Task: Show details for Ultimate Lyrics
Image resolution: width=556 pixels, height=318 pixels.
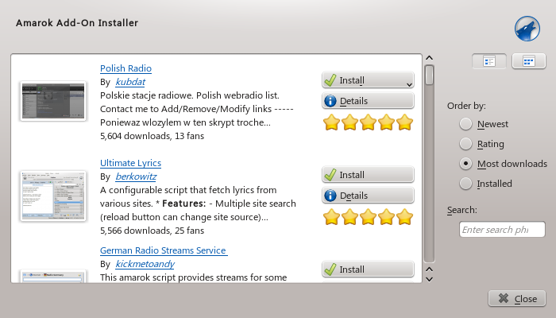Action: point(368,196)
